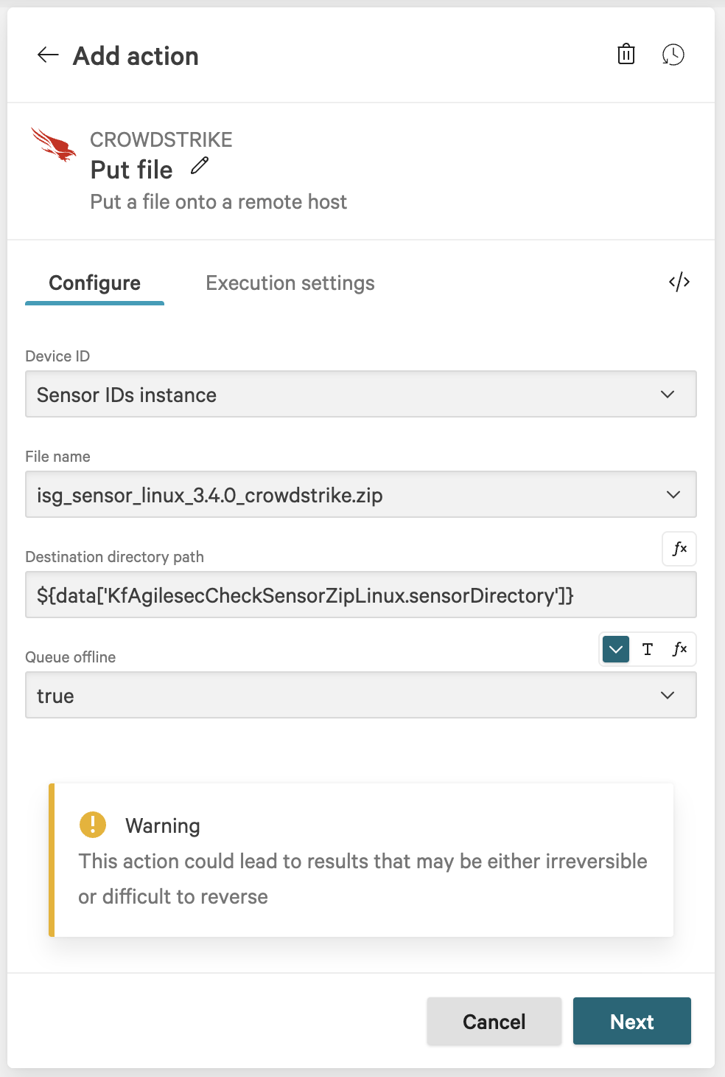The height and width of the screenshot is (1077, 725).
Task: Open the history clock icon
Action: click(x=673, y=55)
